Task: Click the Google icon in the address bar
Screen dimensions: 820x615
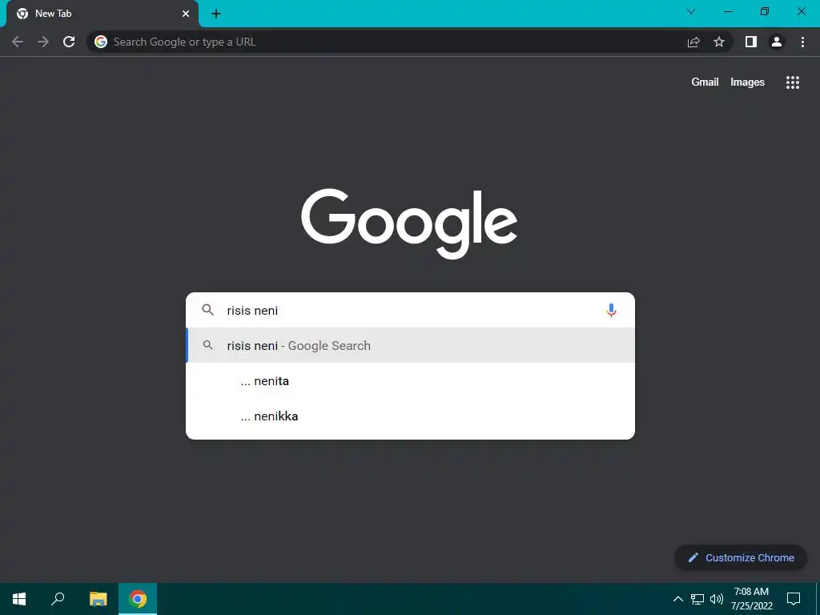Action: coord(101,42)
